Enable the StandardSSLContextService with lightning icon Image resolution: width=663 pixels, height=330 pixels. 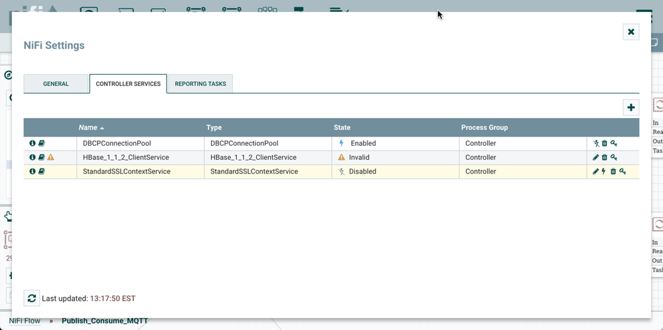[x=604, y=172]
